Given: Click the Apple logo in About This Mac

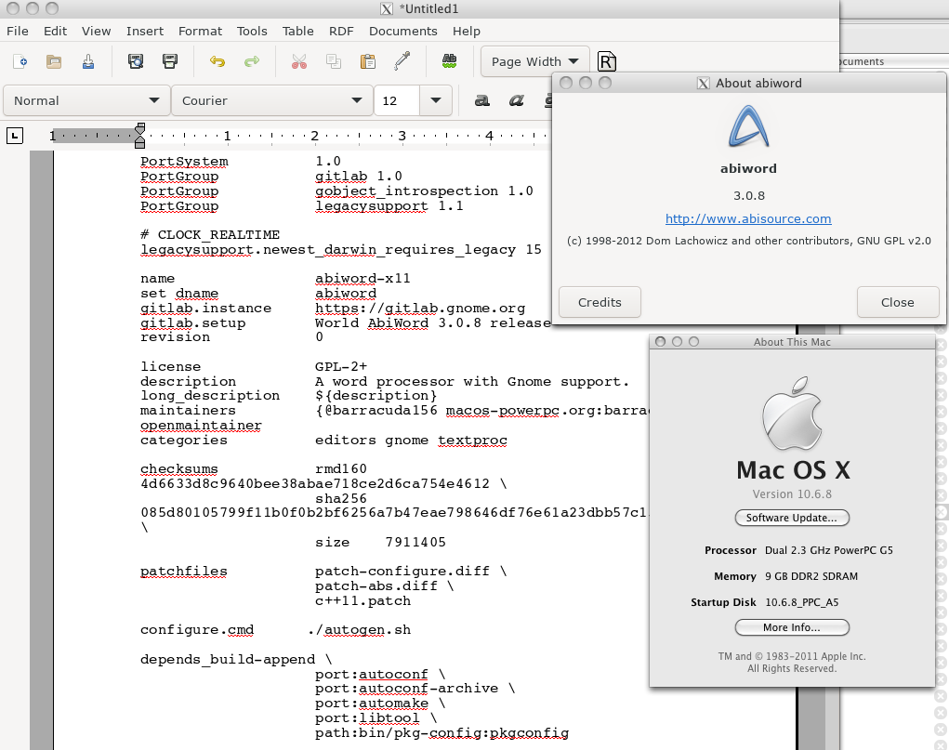Looking at the screenshot, I should point(792,413).
